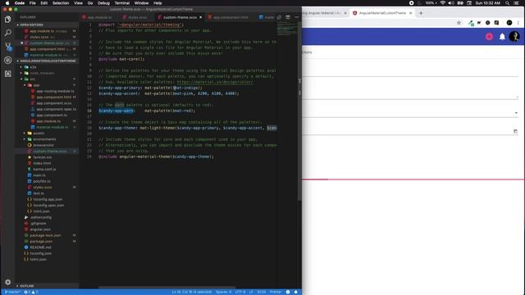Open the Search view in the activity bar

(7, 33)
